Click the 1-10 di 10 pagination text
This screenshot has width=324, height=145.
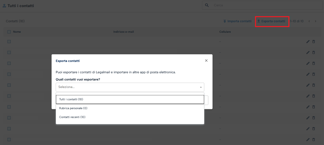point(297,21)
